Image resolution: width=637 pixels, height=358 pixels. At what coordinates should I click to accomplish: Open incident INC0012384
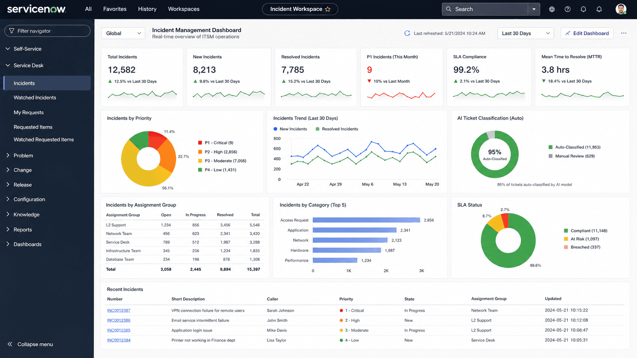pos(118,340)
